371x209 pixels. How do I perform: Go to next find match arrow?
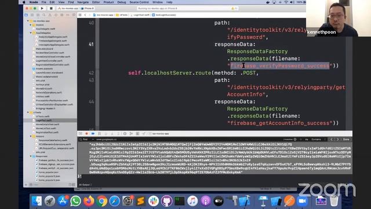(337, 139)
